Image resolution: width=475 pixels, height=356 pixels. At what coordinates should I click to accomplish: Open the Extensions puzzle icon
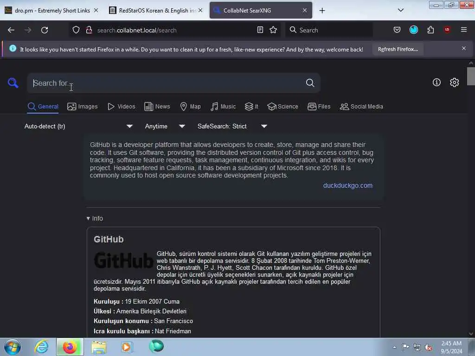click(x=430, y=30)
